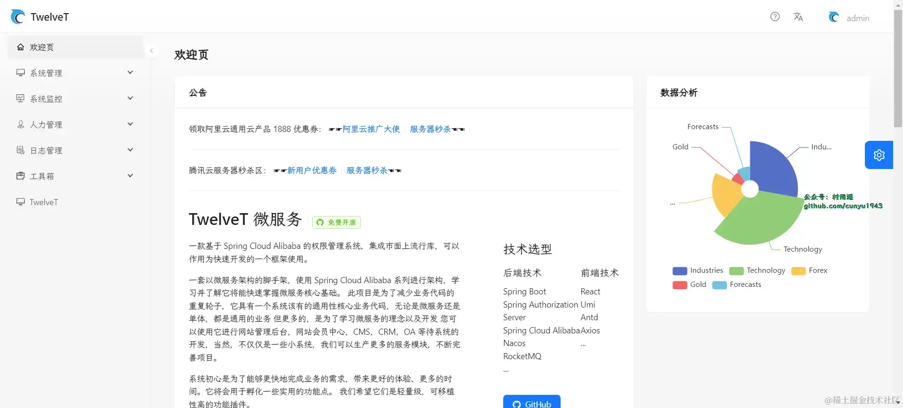Open the TwelveT sidebar menu item
The width and height of the screenshot is (903, 408).
[x=76, y=202]
